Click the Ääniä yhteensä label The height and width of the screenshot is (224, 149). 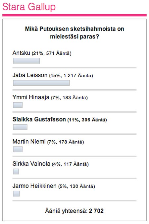[x=66, y=211]
